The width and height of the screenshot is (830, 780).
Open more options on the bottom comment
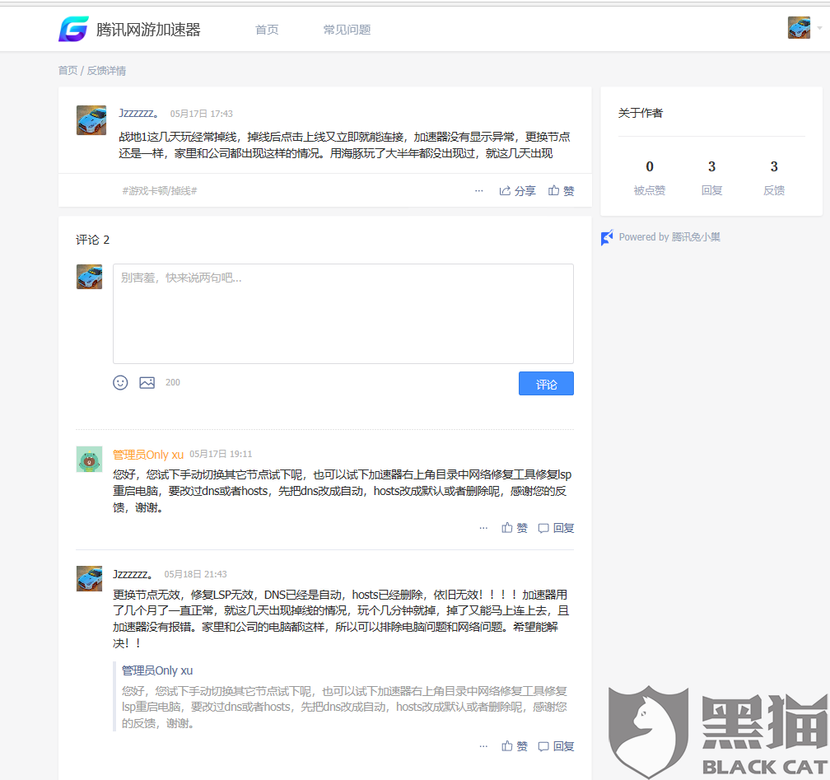coord(483,746)
